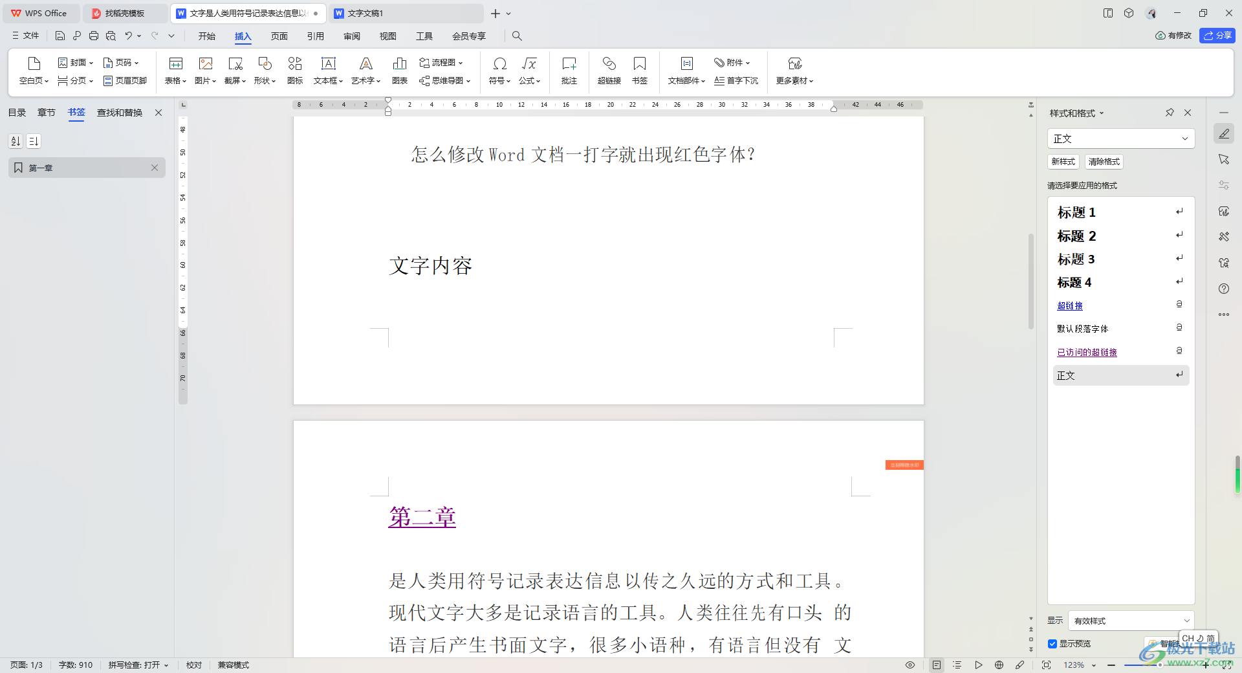Screen dimensions: 1242x673
Task: Insert a bookmark from ribbon
Action: click(x=640, y=71)
